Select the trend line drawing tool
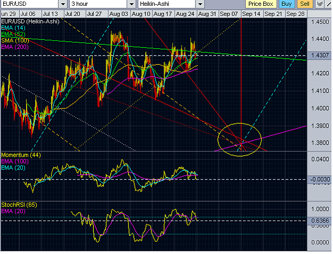333x254 pixels. tap(329, 4)
